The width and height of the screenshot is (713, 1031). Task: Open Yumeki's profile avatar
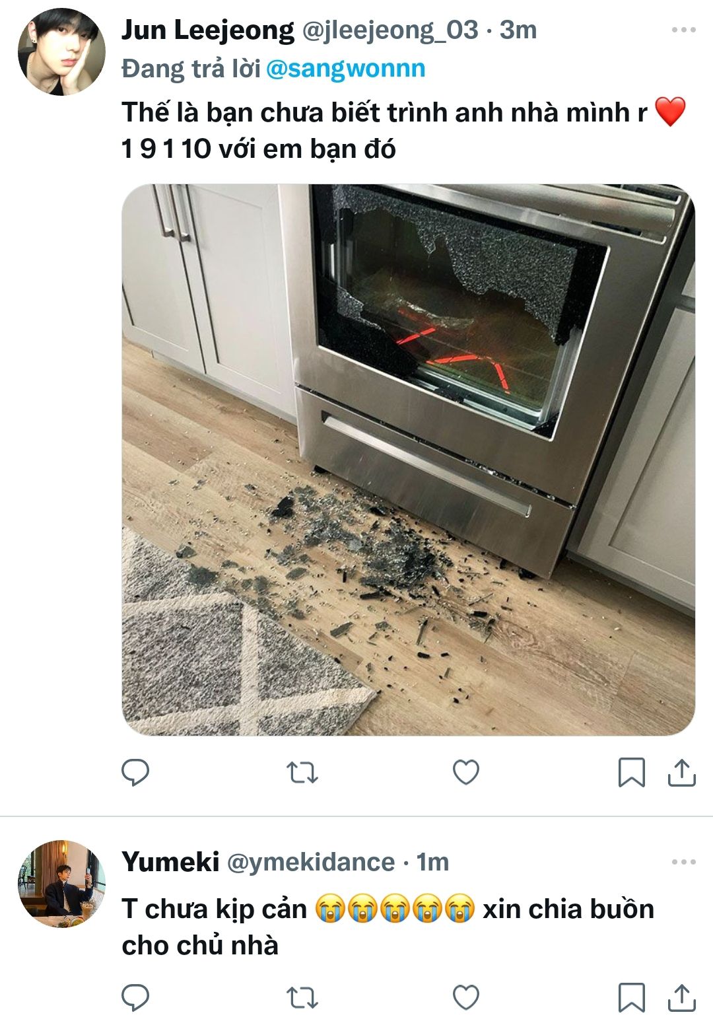pos(61,884)
